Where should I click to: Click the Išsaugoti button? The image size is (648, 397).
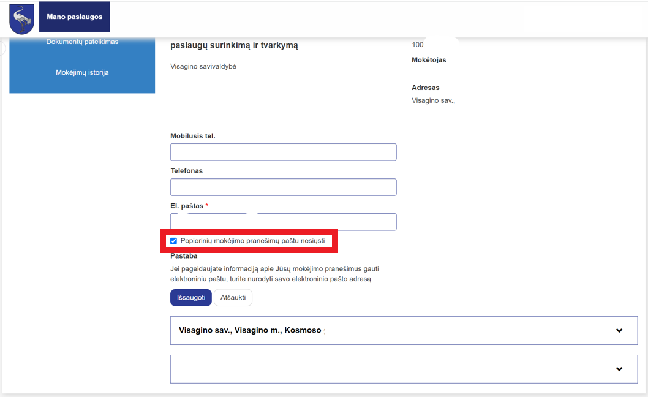(x=191, y=297)
